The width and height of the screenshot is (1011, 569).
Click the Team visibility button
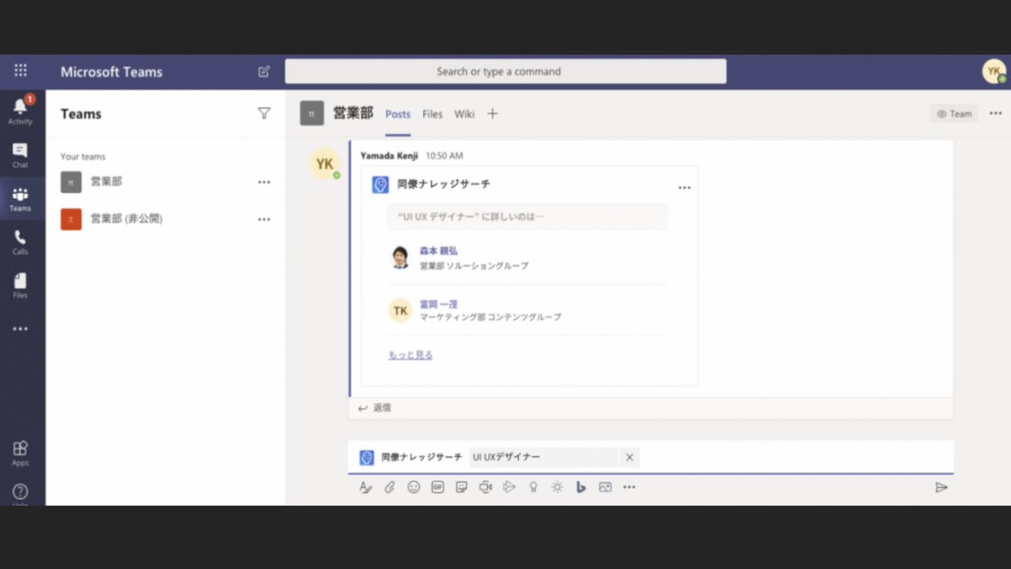click(955, 114)
